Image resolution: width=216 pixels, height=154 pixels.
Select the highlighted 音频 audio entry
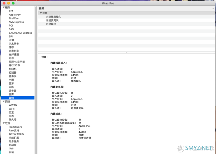coord(18,98)
